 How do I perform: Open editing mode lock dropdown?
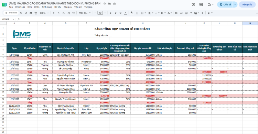pos(210,13)
